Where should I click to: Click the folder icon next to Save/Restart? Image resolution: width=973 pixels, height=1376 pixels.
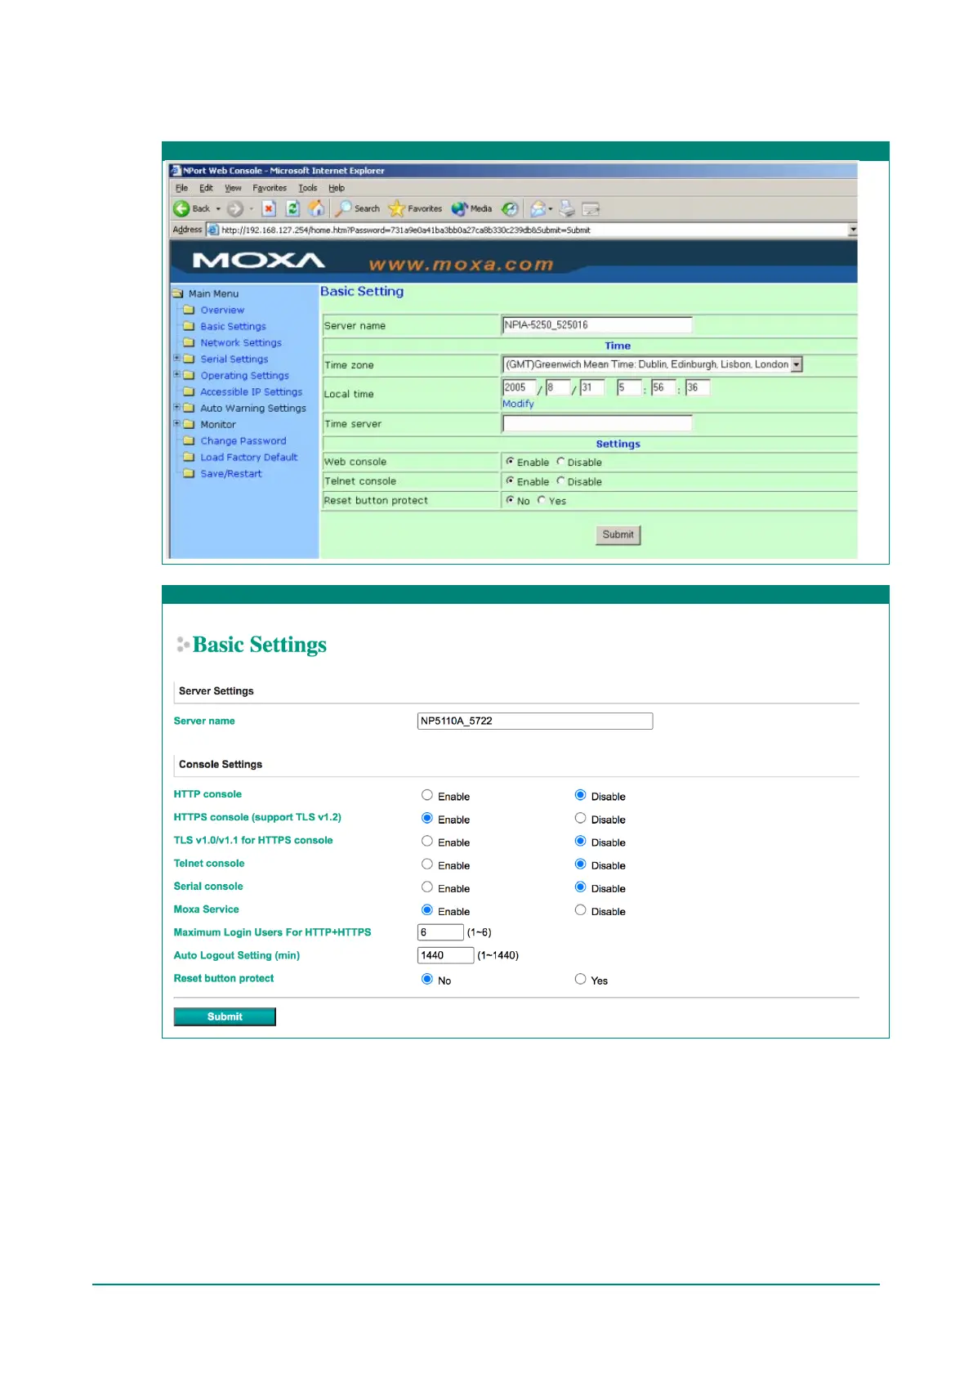[189, 474]
